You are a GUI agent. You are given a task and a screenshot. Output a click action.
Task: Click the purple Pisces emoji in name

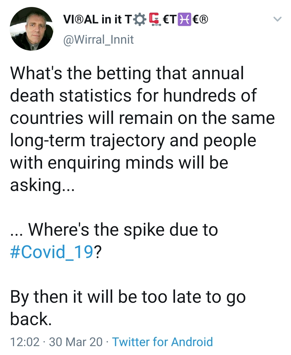[x=184, y=20]
